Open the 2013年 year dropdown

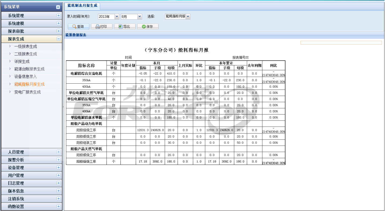click(x=117, y=17)
